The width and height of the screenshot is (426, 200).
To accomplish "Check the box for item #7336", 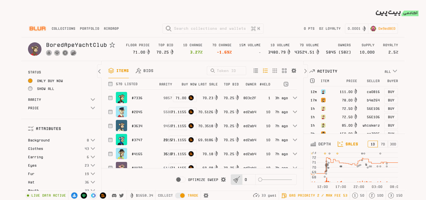I will click(110, 98).
